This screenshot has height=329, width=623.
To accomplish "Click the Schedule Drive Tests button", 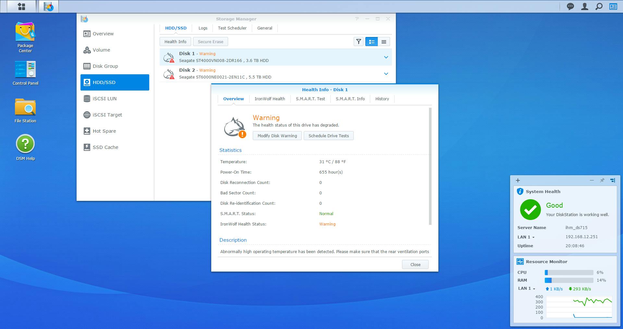I will [x=329, y=136].
